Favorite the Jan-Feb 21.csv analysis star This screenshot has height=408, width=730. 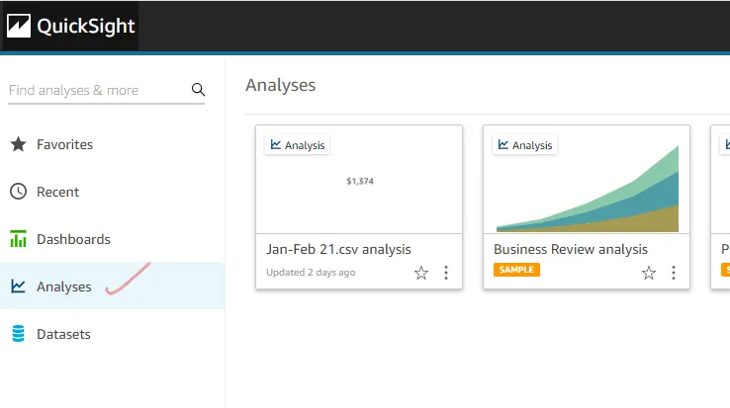421,273
